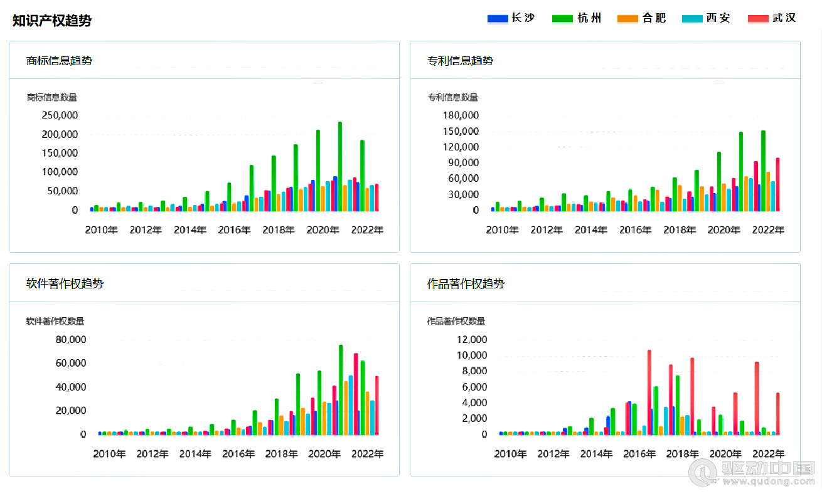The image size is (822, 494).
Task: Click tallest green 杭州 bar in software chart
Action: [x=341, y=389]
